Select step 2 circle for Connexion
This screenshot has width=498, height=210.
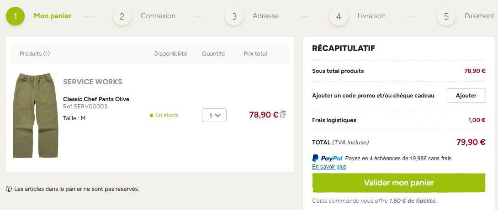pos(122,16)
